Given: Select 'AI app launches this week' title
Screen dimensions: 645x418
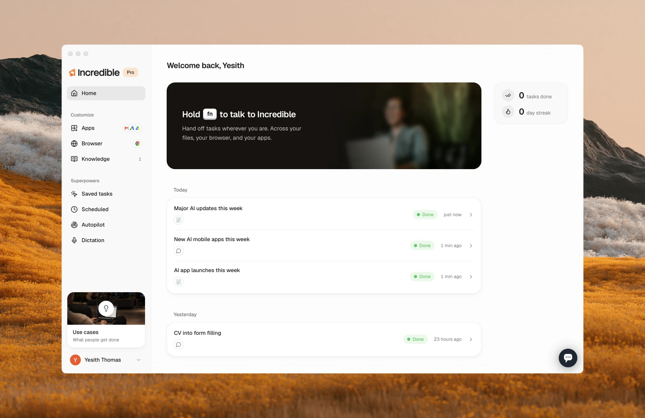Looking at the screenshot, I should (x=207, y=271).
